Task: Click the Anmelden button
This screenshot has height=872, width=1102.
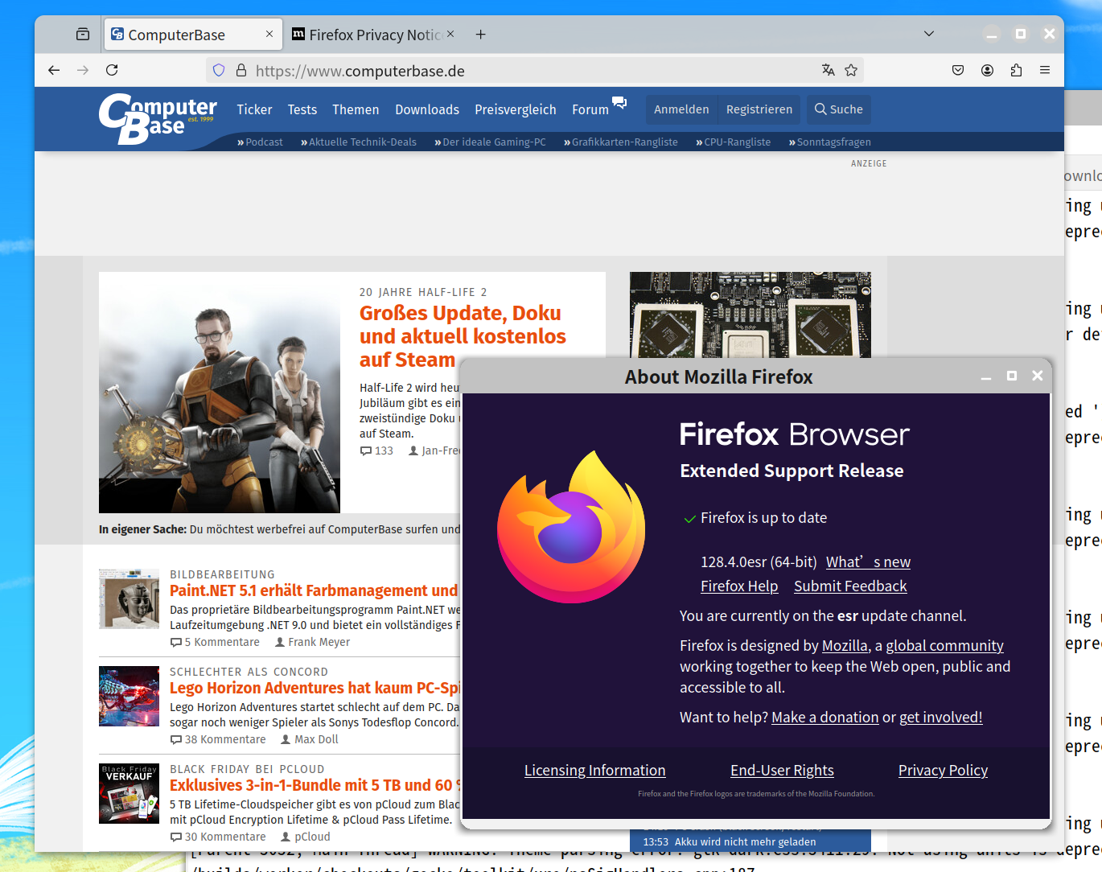Action: [x=681, y=109]
